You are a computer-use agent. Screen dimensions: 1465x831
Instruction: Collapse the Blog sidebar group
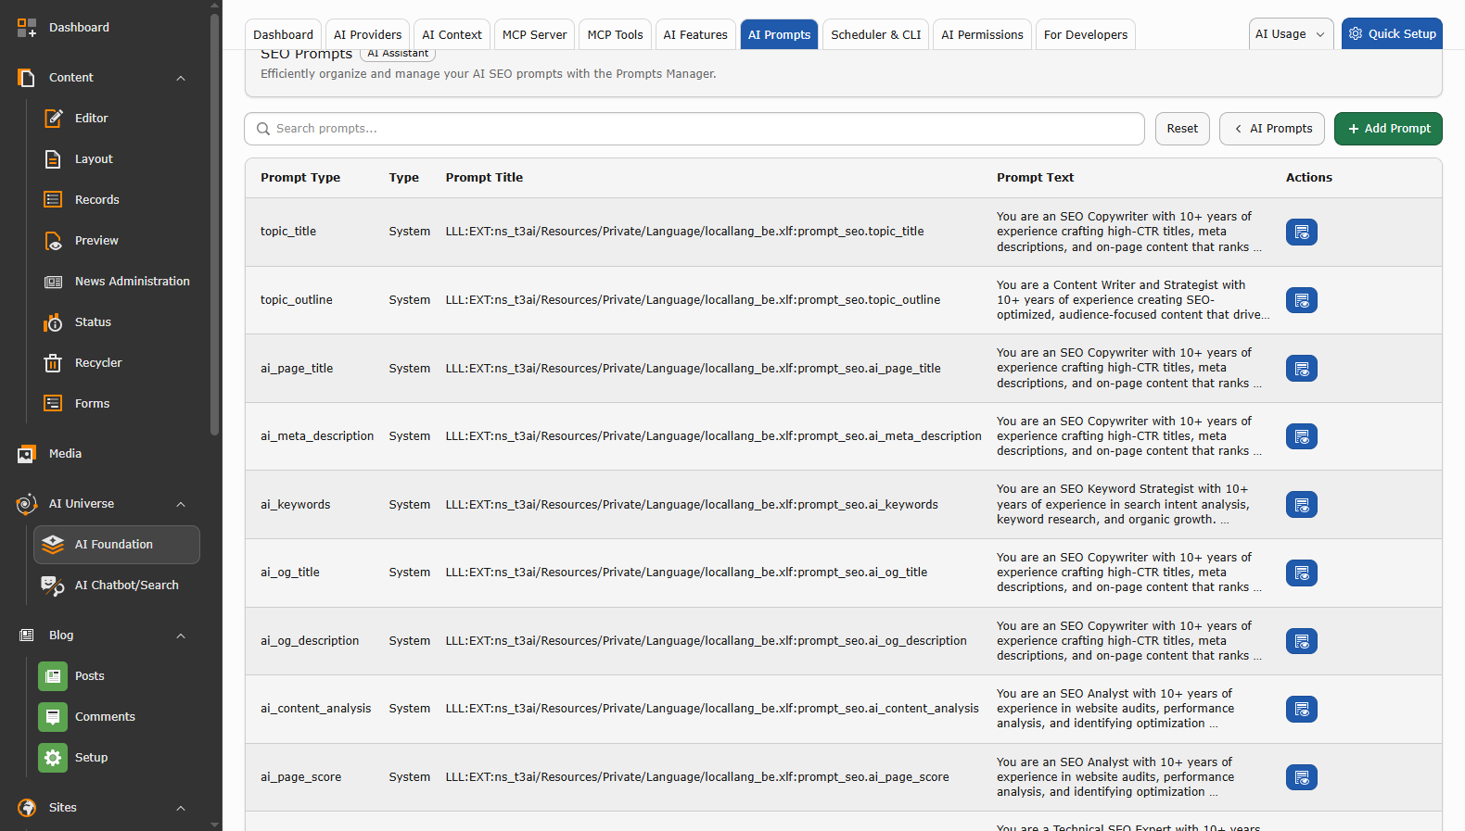pyautogui.click(x=181, y=636)
